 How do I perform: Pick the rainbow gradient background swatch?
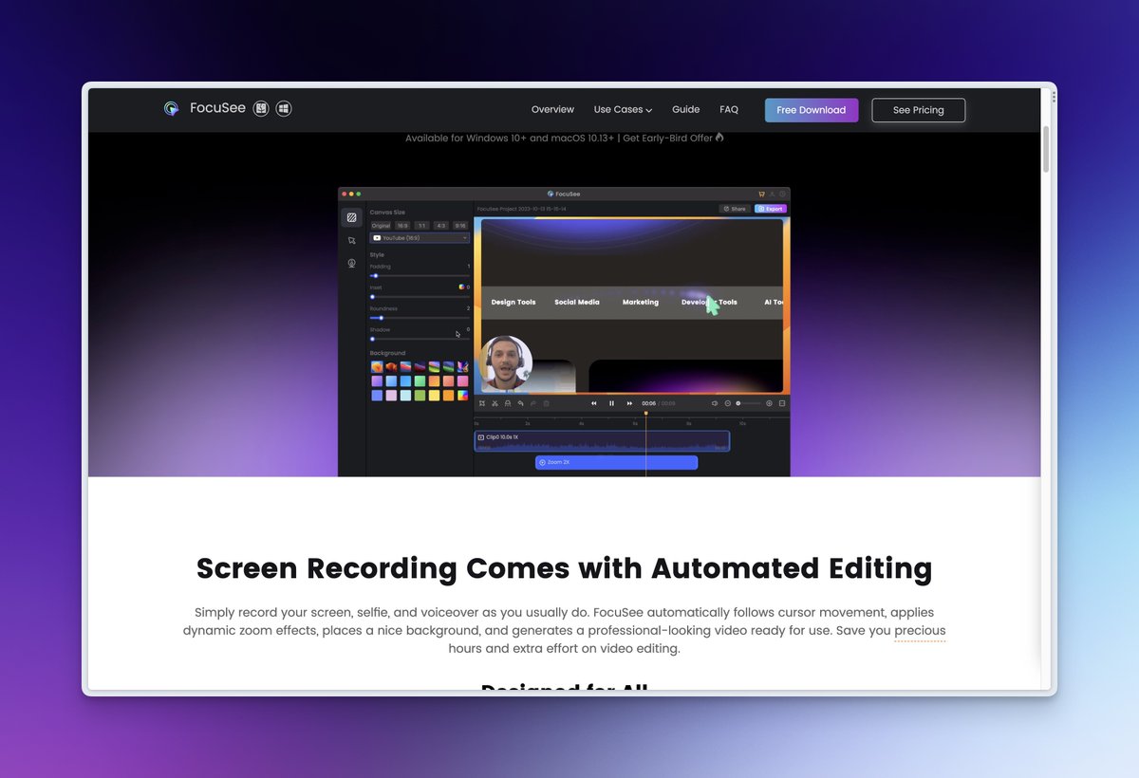(x=462, y=395)
